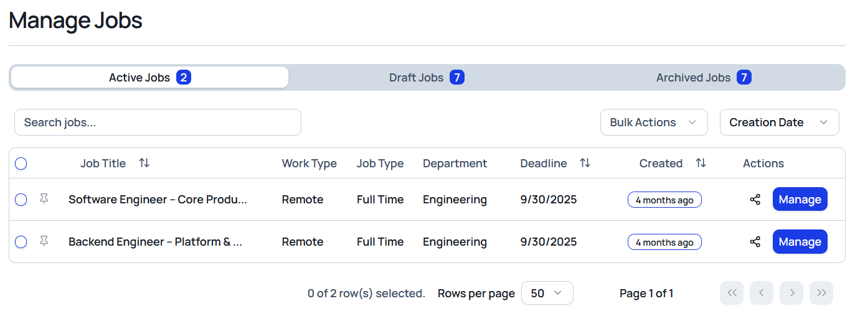Check the Backend Engineer row checkbox
The image size is (855, 319).
pos(21,242)
